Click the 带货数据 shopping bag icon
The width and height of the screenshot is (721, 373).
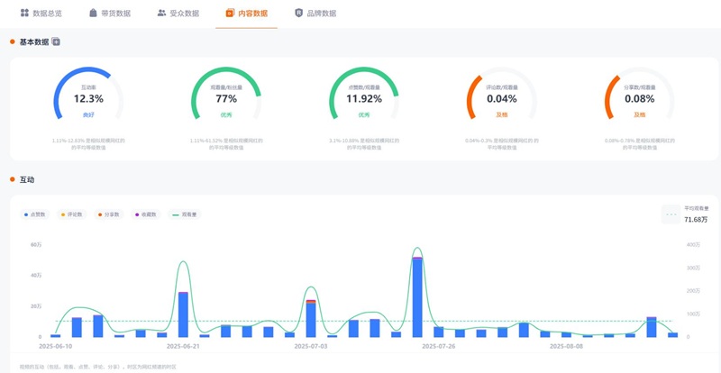point(94,14)
